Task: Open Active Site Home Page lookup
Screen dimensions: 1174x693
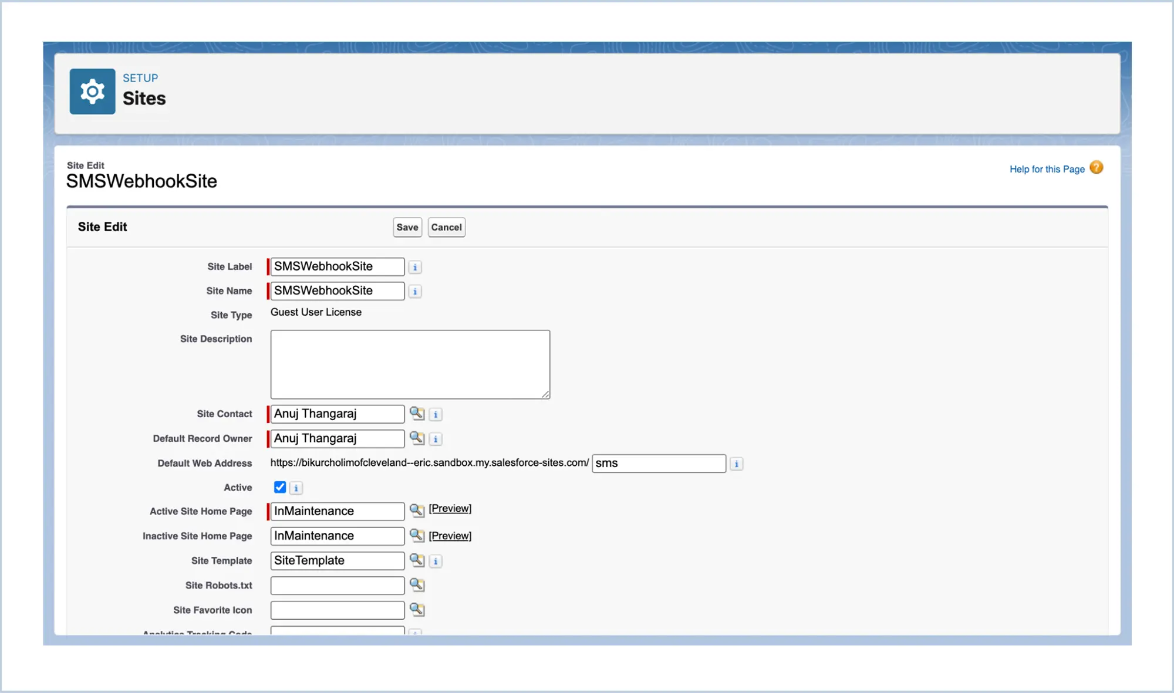Action: coord(417,510)
